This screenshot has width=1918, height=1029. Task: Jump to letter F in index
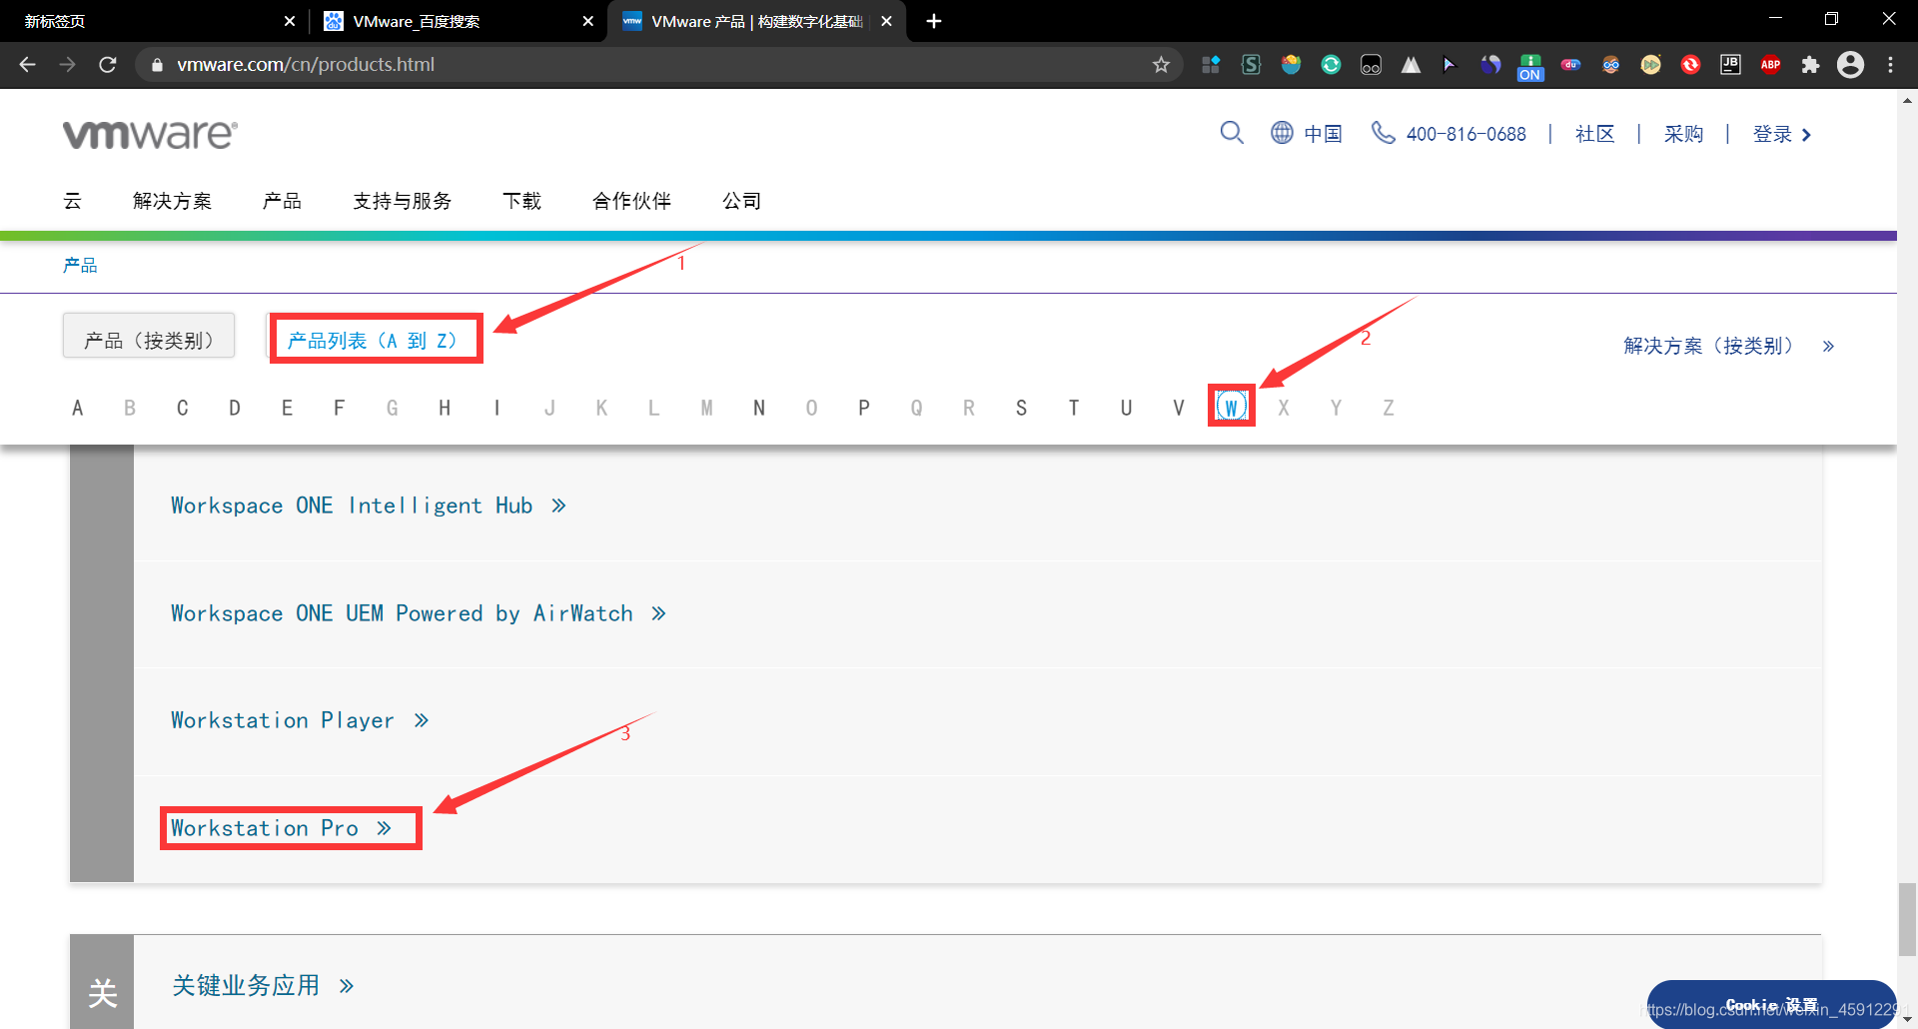pos(340,408)
